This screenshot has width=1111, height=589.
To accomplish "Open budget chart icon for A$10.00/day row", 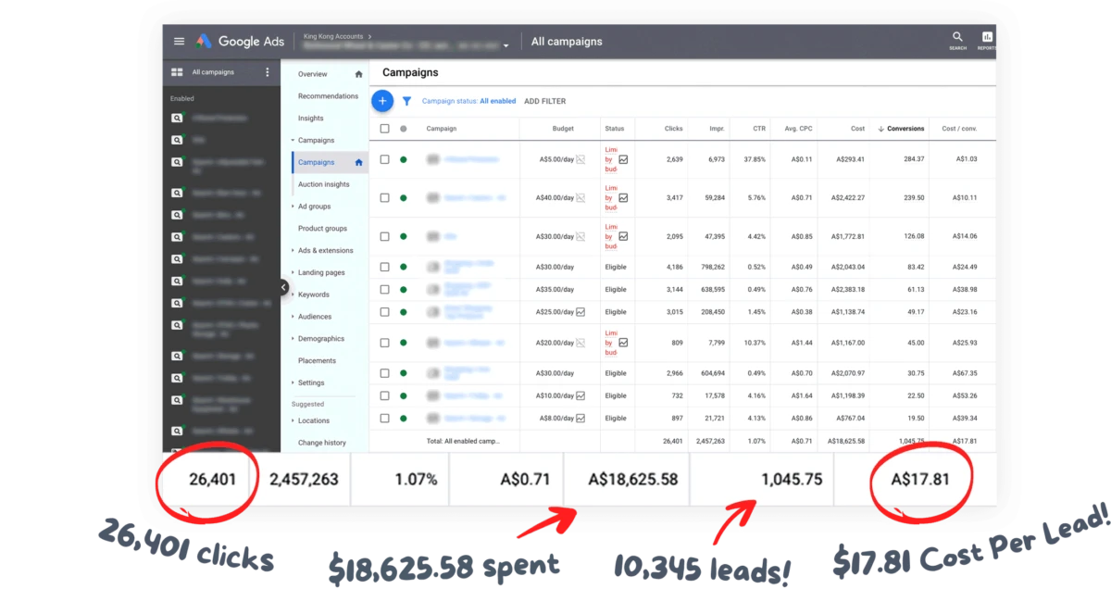I will point(580,395).
